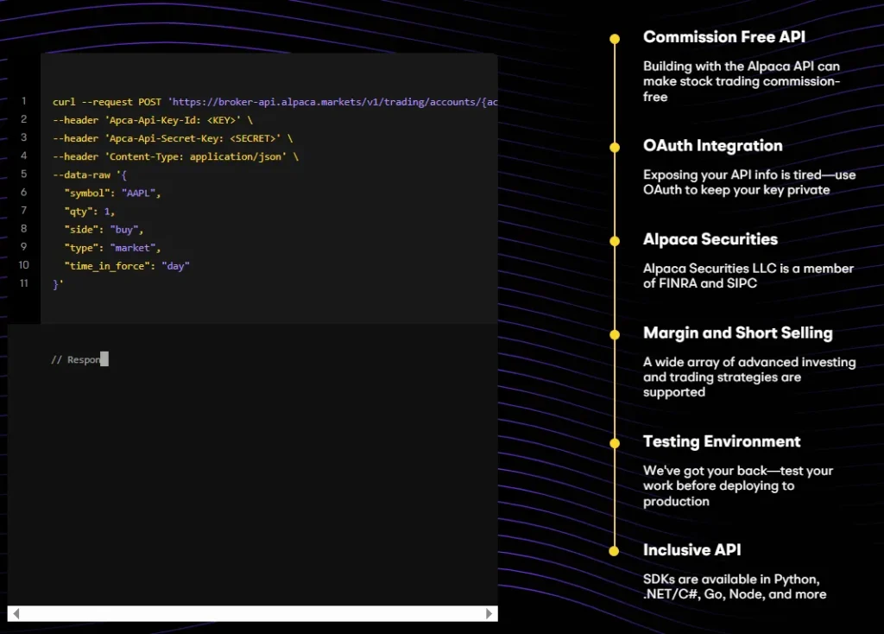884x634 pixels.
Task: Click the // Response comment text in output area
Action: click(76, 359)
